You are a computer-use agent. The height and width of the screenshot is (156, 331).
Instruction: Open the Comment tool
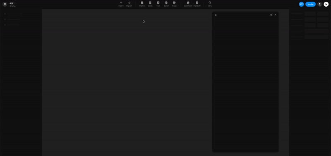coord(188,4)
